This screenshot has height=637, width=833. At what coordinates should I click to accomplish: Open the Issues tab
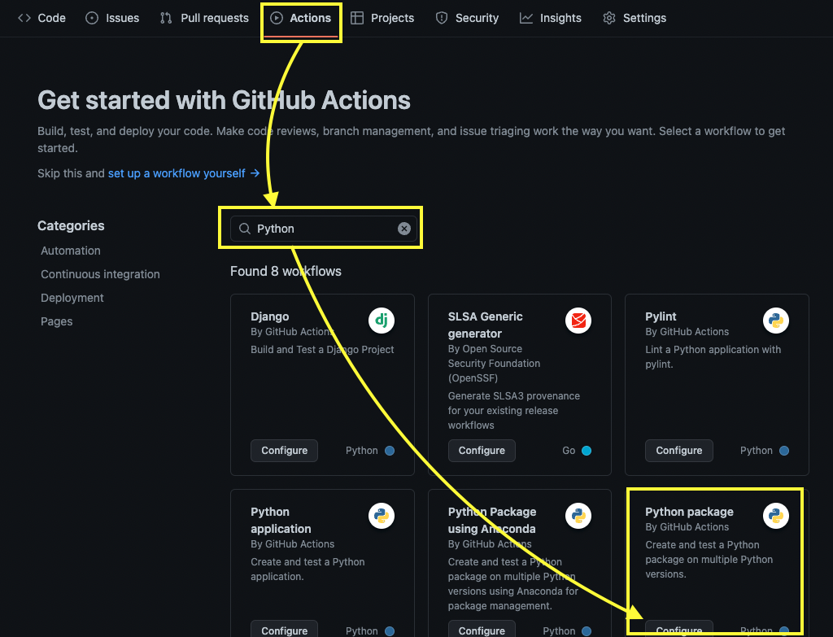[112, 18]
